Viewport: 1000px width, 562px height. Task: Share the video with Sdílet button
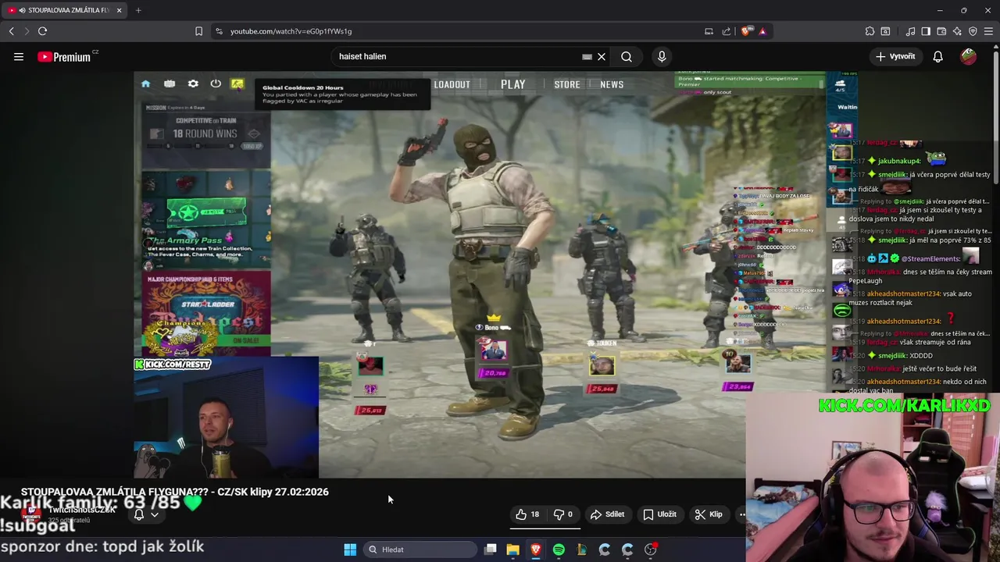tap(607, 514)
